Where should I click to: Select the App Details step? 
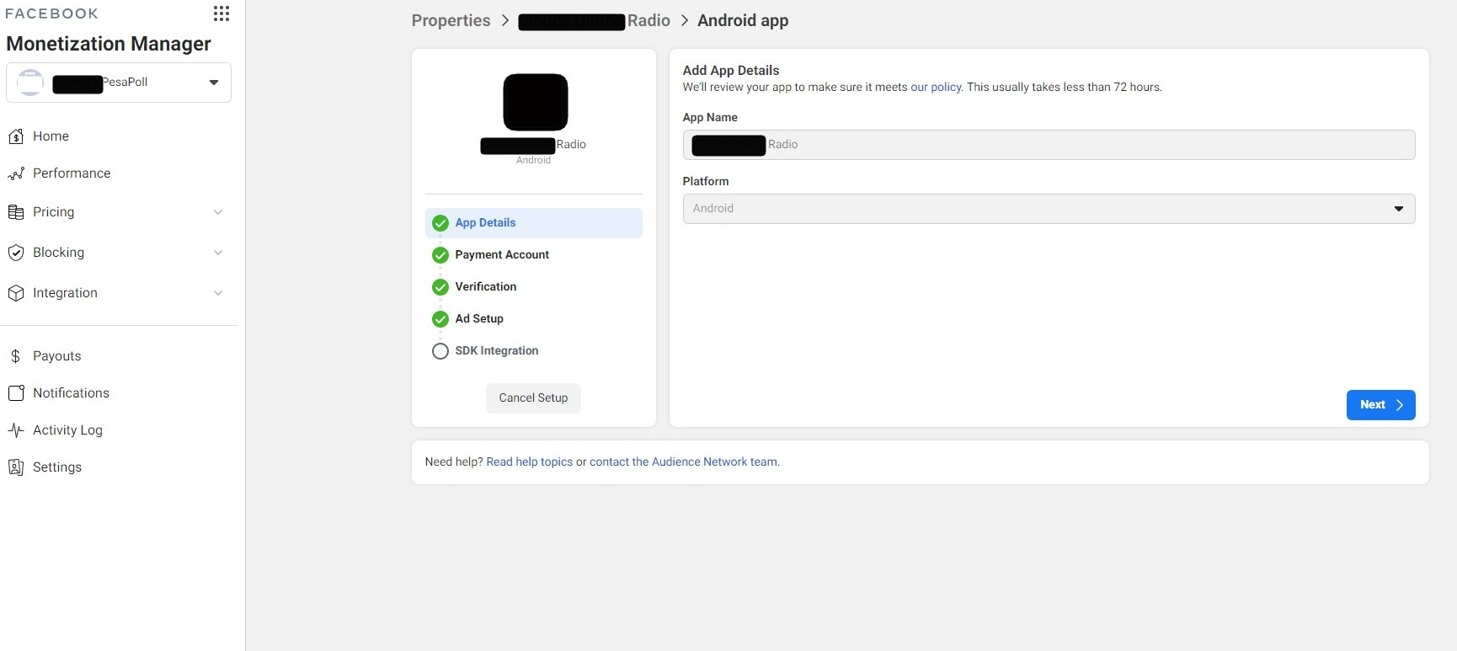point(534,223)
